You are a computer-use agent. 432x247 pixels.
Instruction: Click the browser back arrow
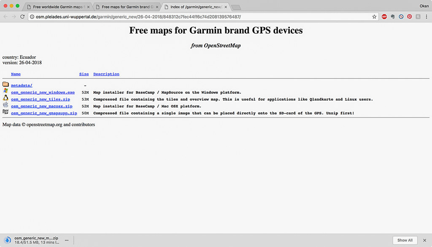pos(5,17)
